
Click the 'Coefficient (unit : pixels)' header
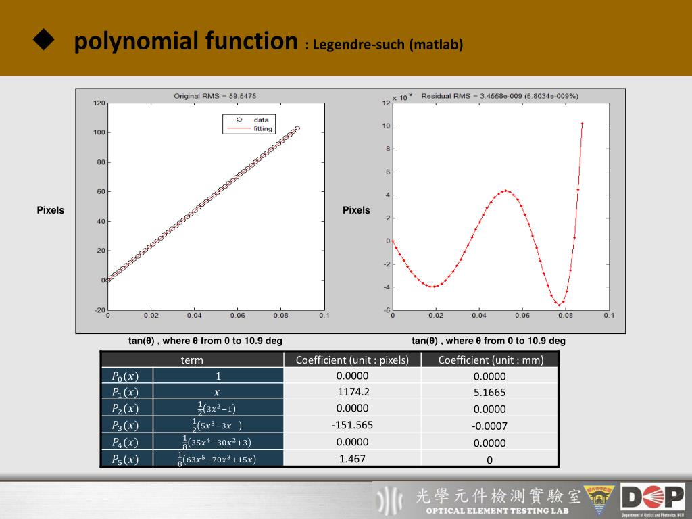coord(352,360)
